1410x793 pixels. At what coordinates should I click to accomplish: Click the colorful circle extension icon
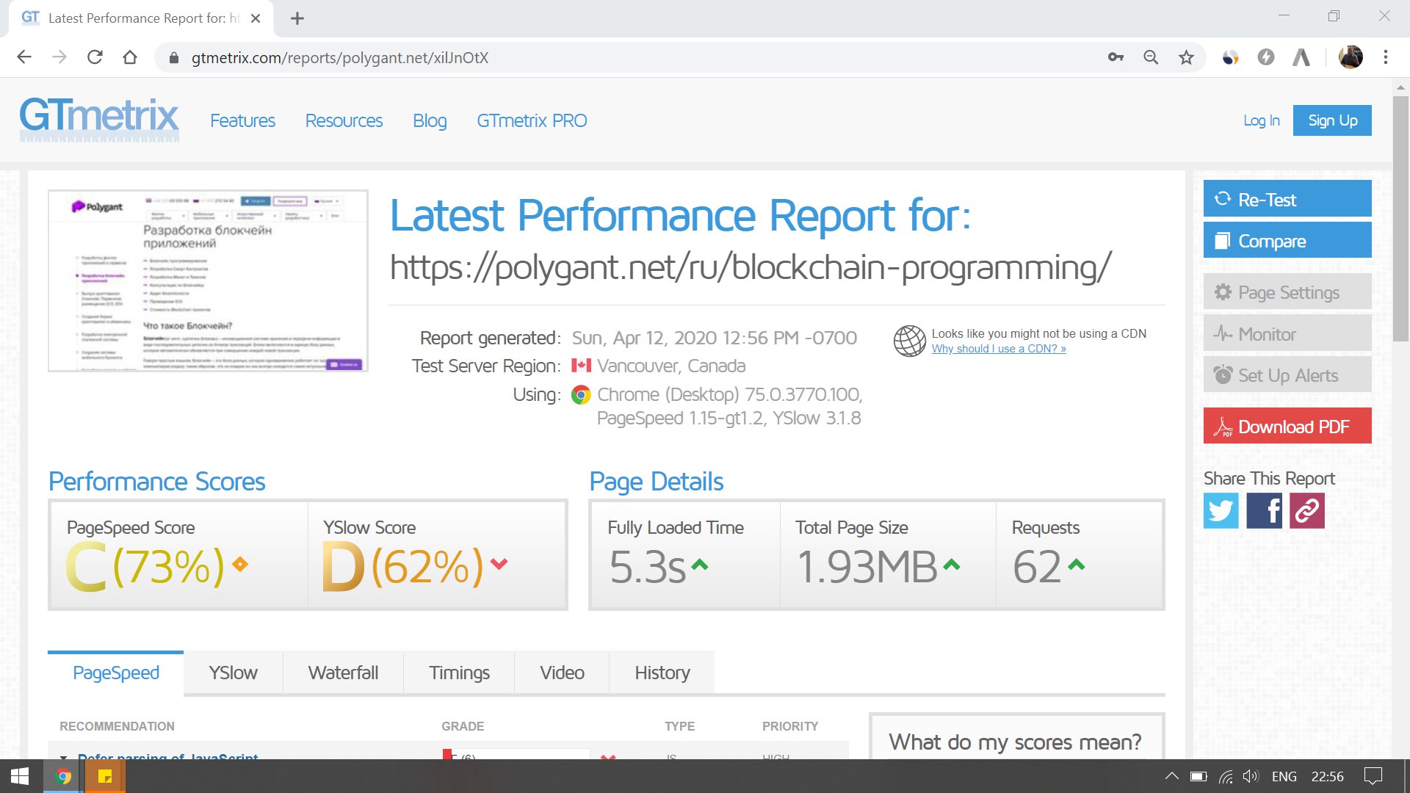[x=1230, y=57]
